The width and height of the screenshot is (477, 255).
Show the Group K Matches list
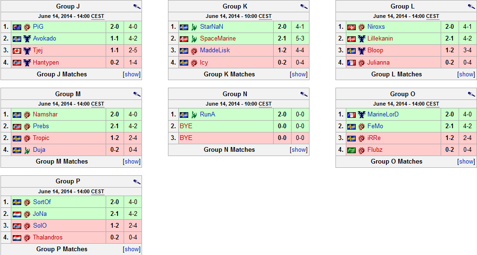299,74
